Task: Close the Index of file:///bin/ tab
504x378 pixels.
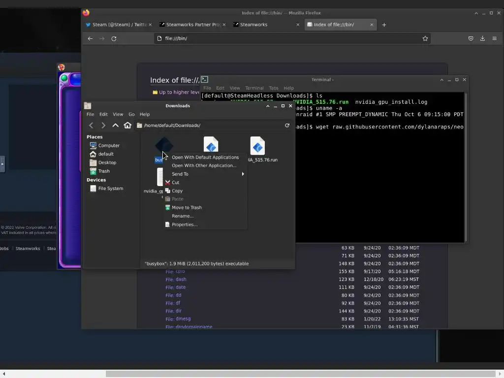Action: click(x=372, y=25)
